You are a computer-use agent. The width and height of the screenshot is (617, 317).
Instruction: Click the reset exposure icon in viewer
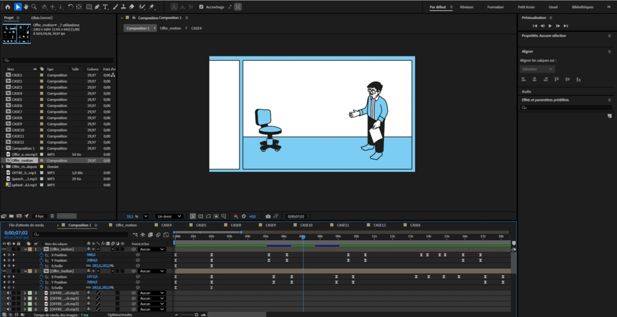(244, 216)
